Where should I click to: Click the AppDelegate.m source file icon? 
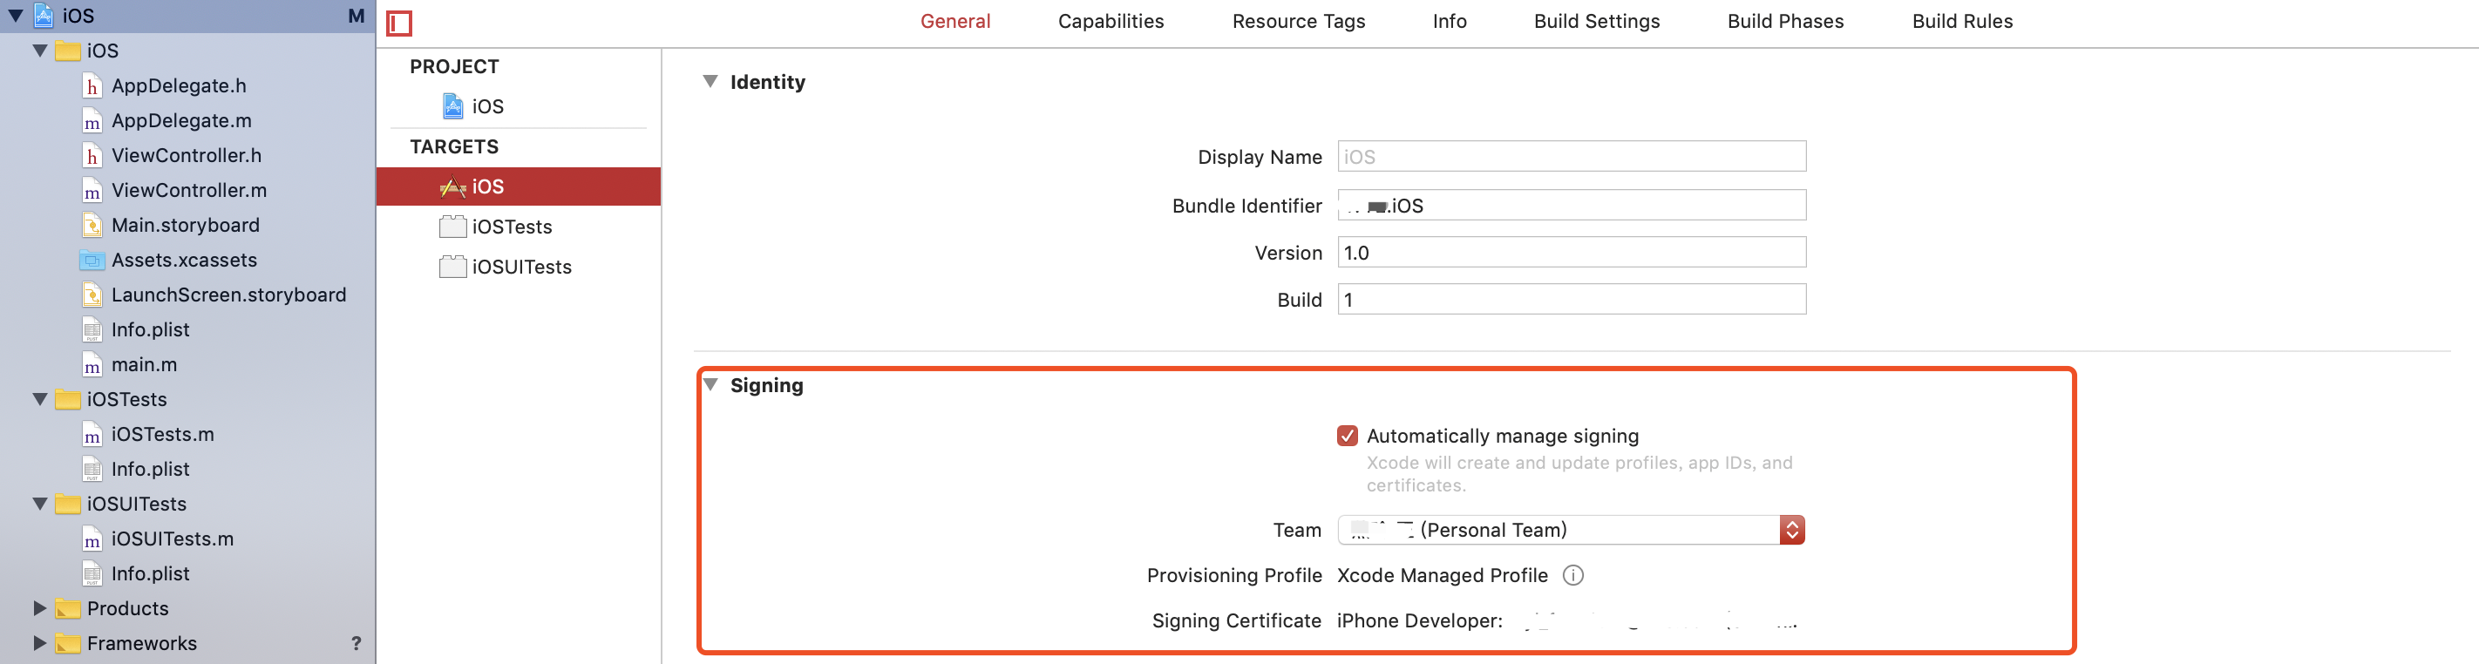[92, 121]
